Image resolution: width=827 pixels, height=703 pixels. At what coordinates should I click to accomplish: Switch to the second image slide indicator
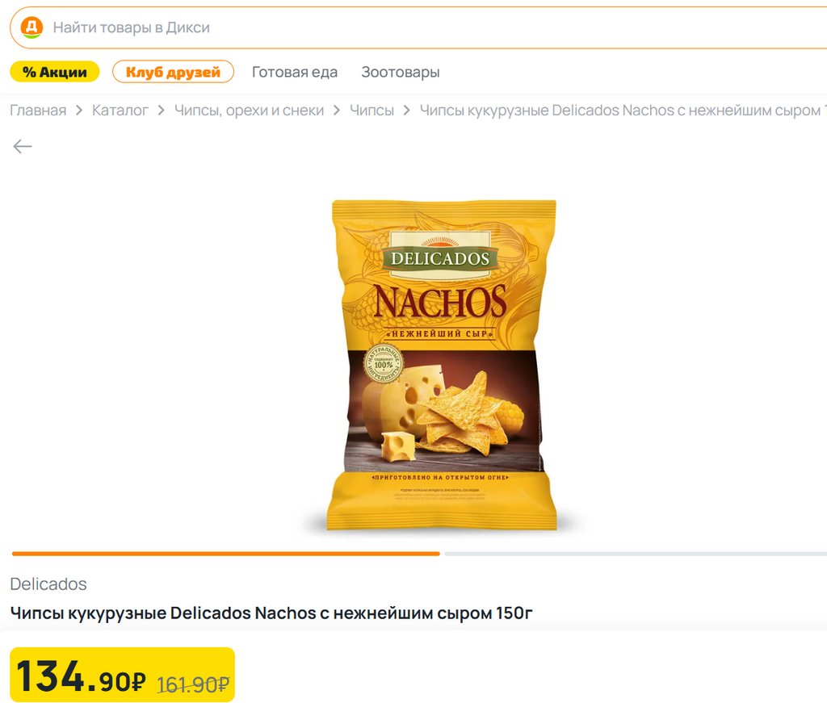coord(636,554)
